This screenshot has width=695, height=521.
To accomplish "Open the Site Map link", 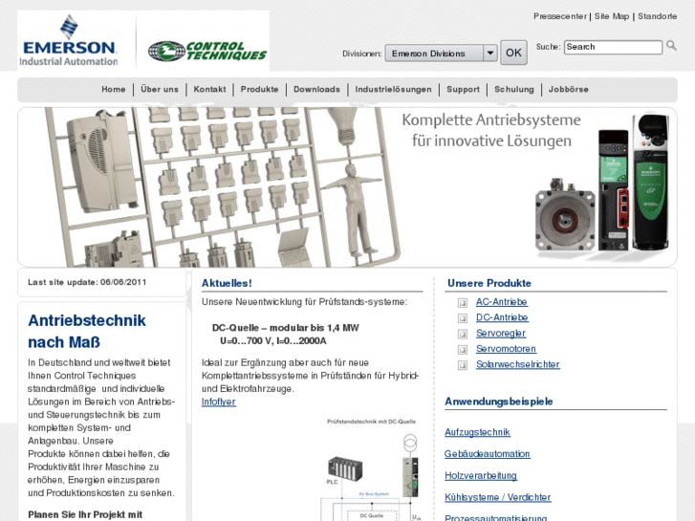I will 612,16.
